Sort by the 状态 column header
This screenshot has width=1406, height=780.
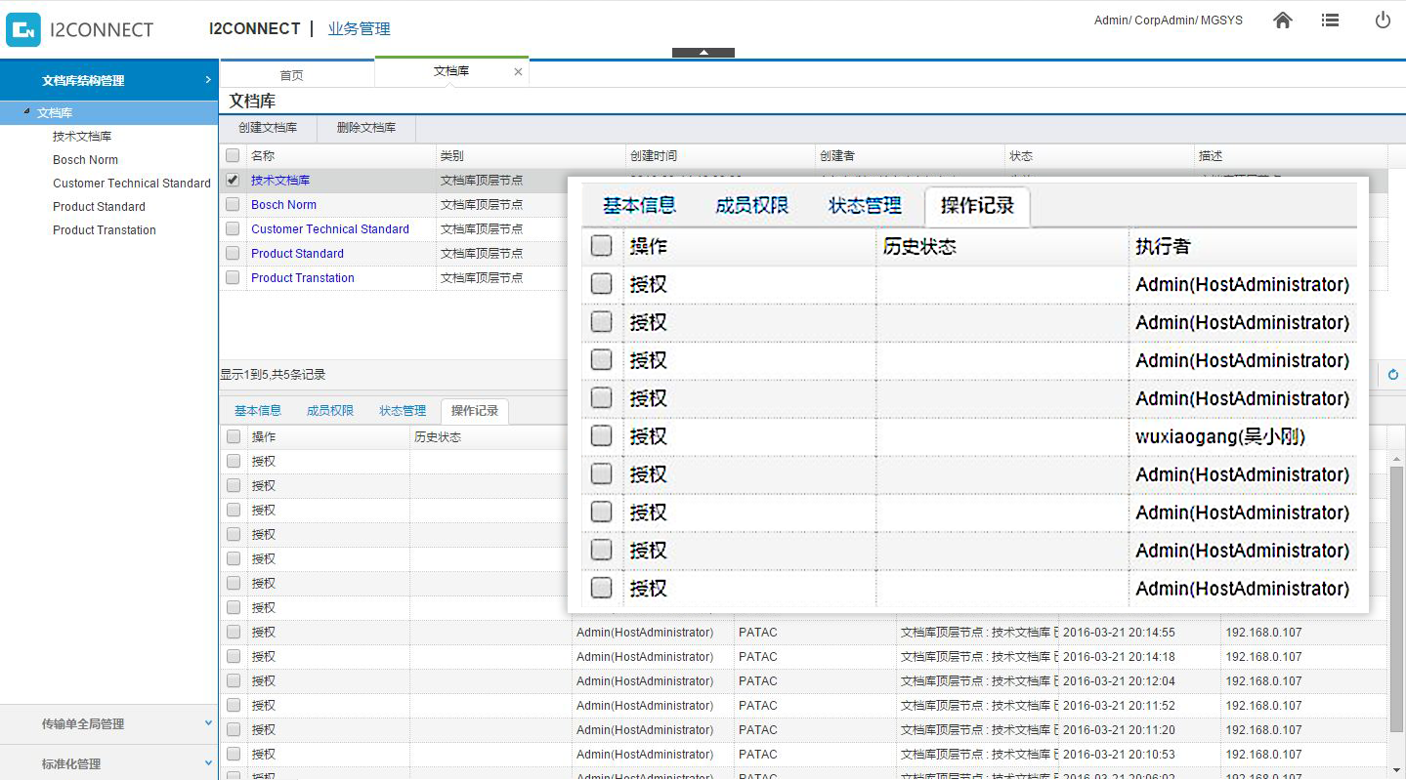(1098, 155)
